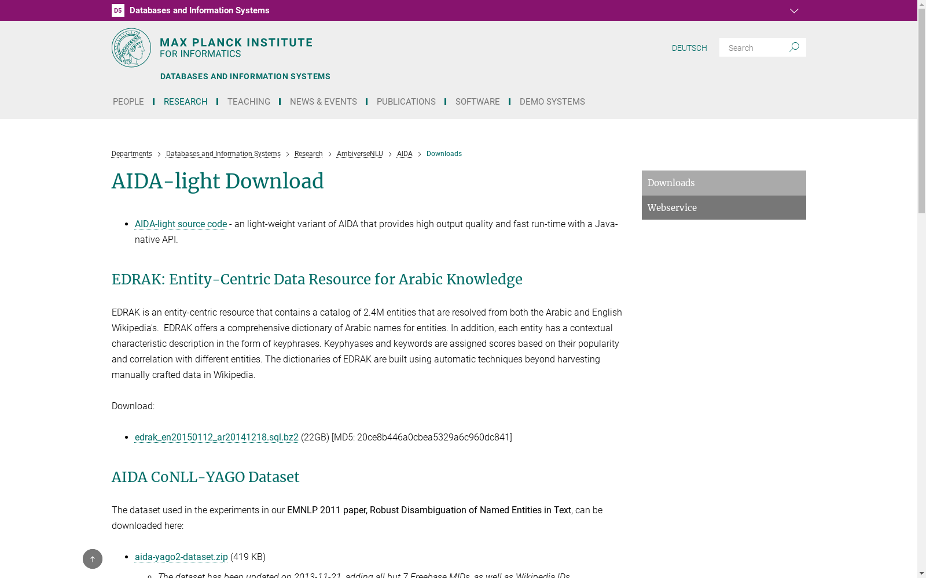The width and height of the screenshot is (926, 578).
Task: Download edrak_en20150112_ar20141218.sql.bz2 file
Action: 216,438
